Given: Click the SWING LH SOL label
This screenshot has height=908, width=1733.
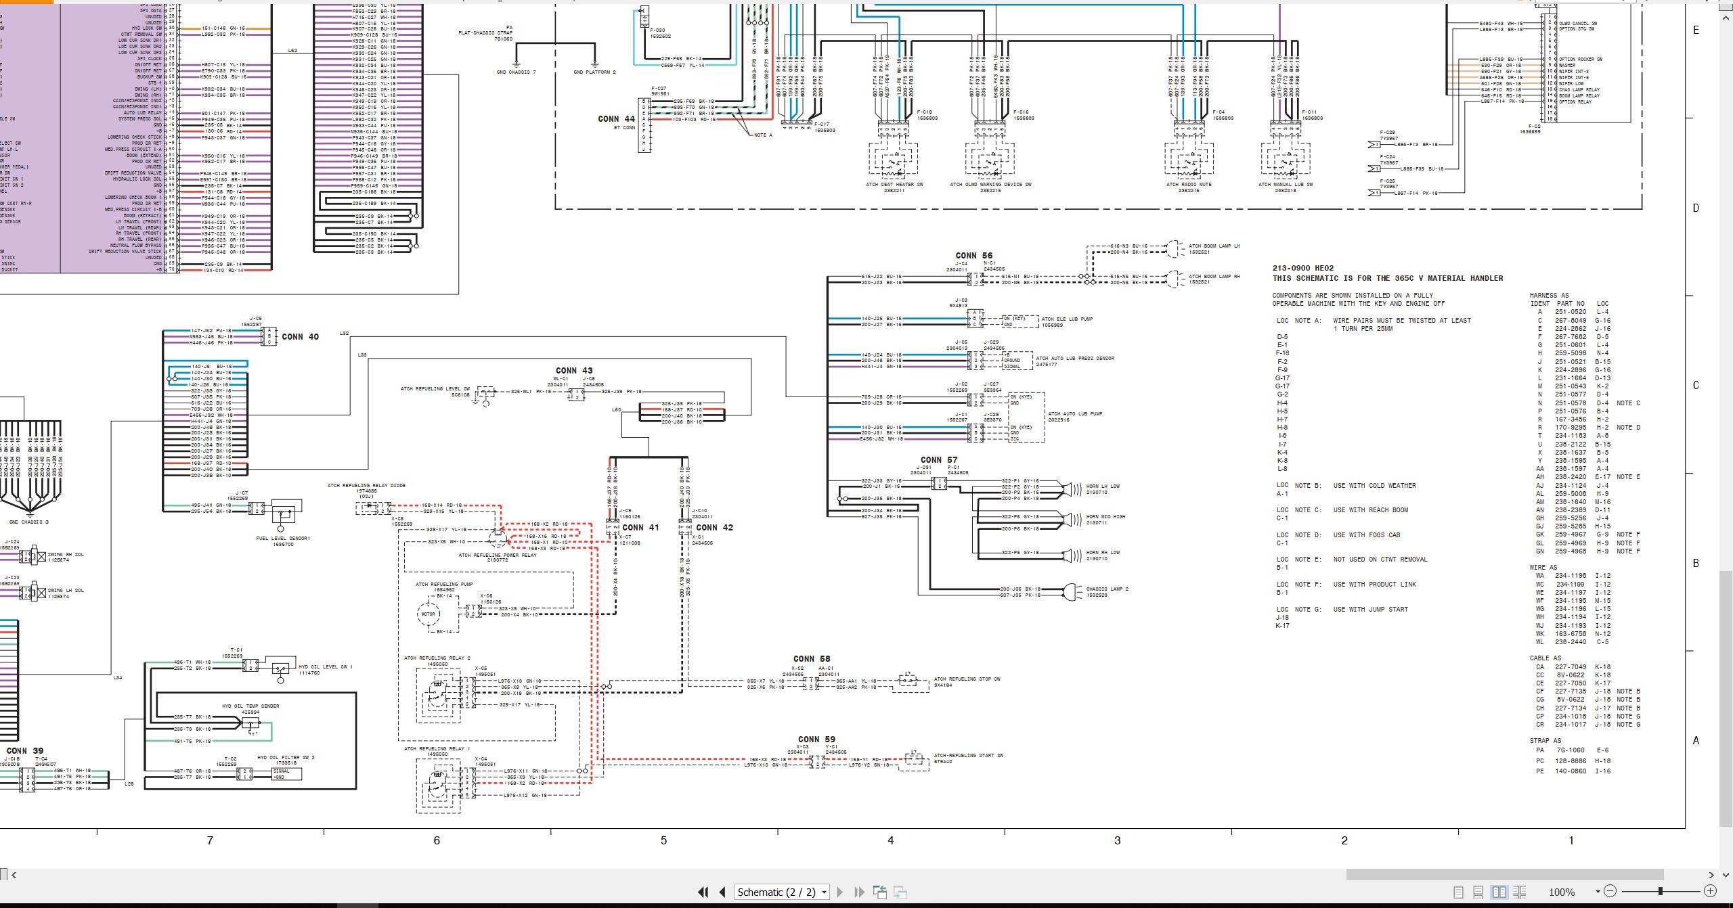Looking at the screenshot, I should coord(66,590).
